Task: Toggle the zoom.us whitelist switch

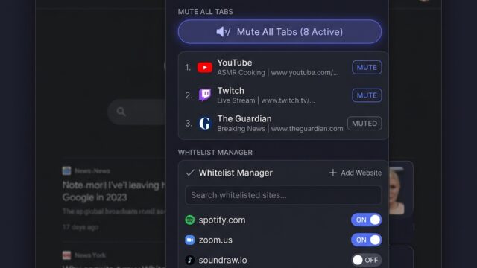Action: point(366,240)
